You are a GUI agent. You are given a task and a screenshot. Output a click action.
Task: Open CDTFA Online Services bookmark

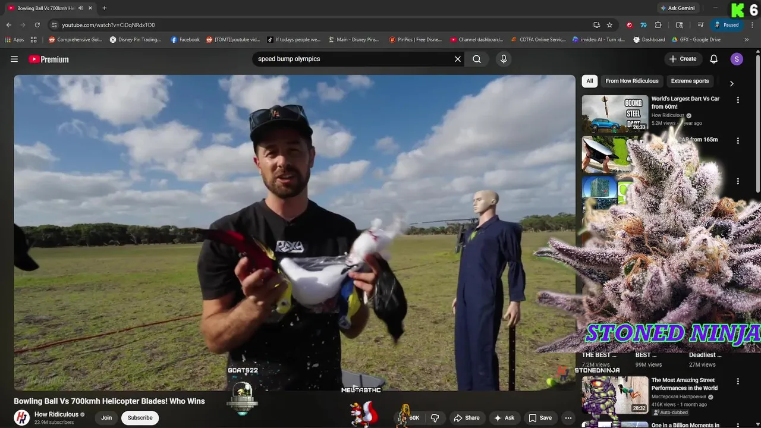pos(537,40)
